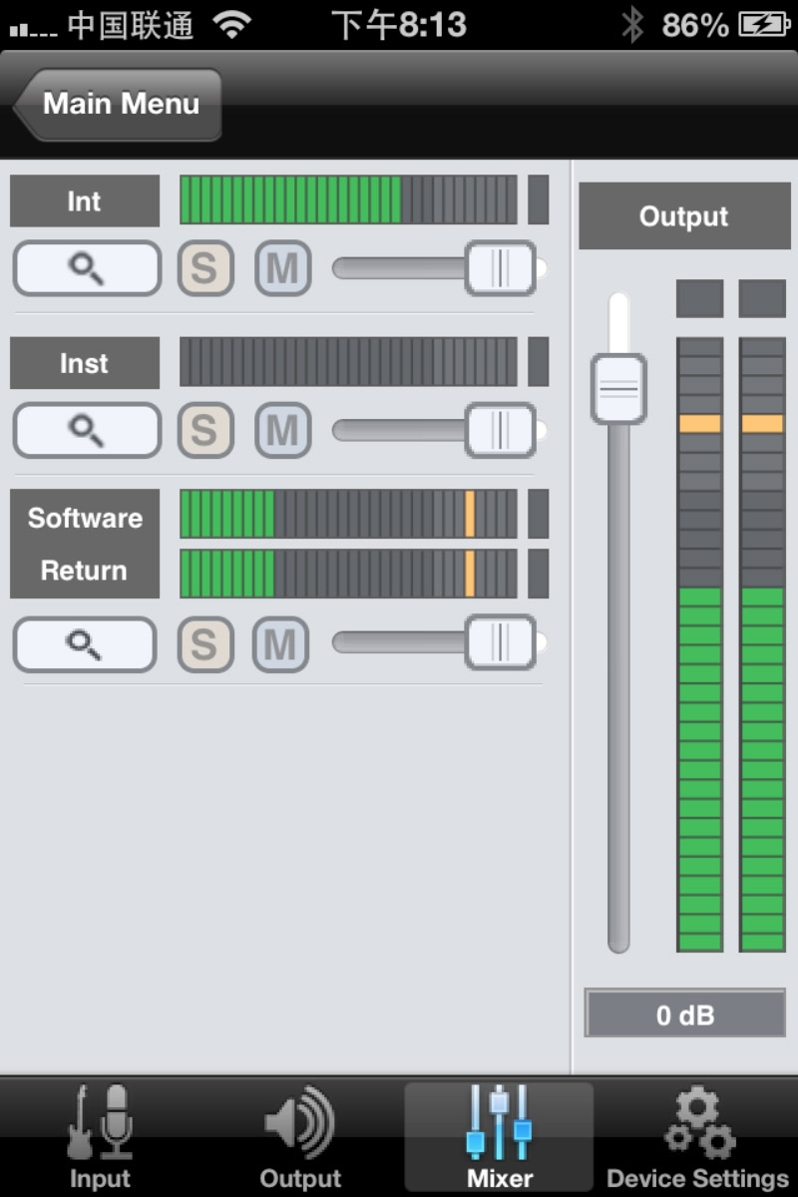Switch to the Input tab

(100, 1137)
